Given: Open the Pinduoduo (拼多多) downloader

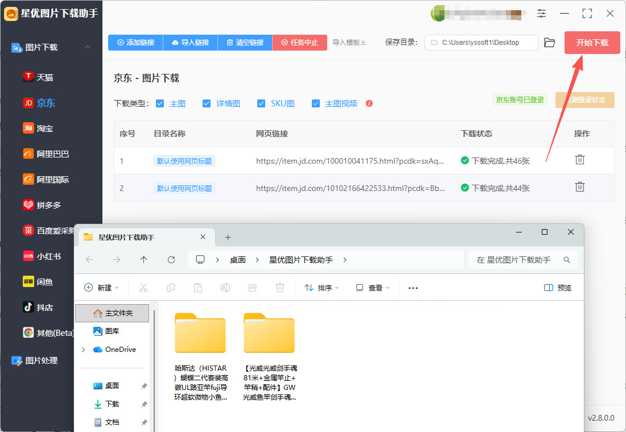Looking at the screenshot, I should pos(42,205).
